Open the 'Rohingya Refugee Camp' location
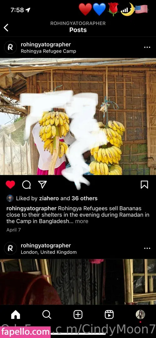 tap(48, 51)
